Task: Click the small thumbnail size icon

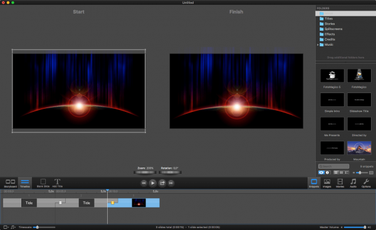Action: (x=353, y=172)
